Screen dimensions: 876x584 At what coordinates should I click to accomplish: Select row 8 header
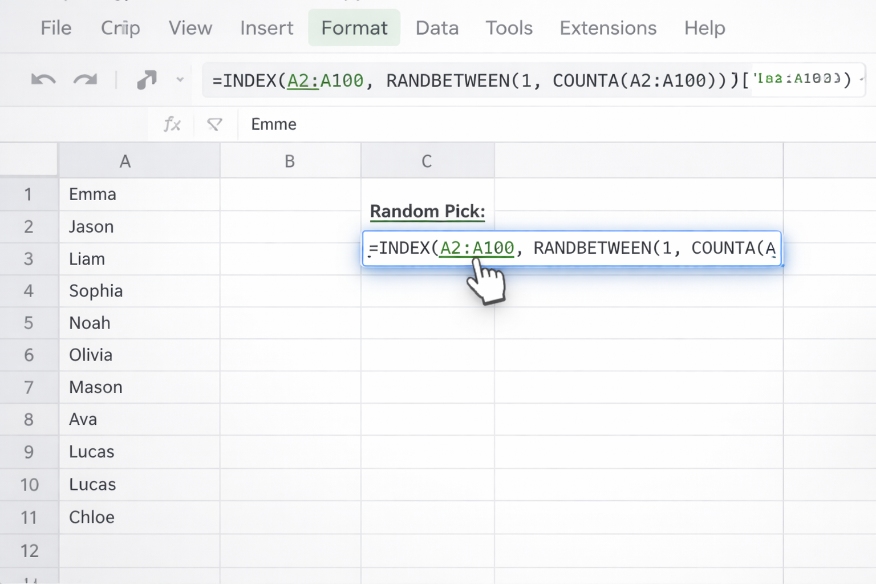pos(29,419)
